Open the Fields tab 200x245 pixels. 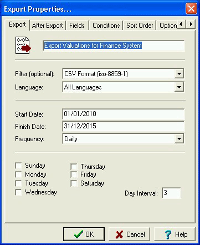coord(77,26)
